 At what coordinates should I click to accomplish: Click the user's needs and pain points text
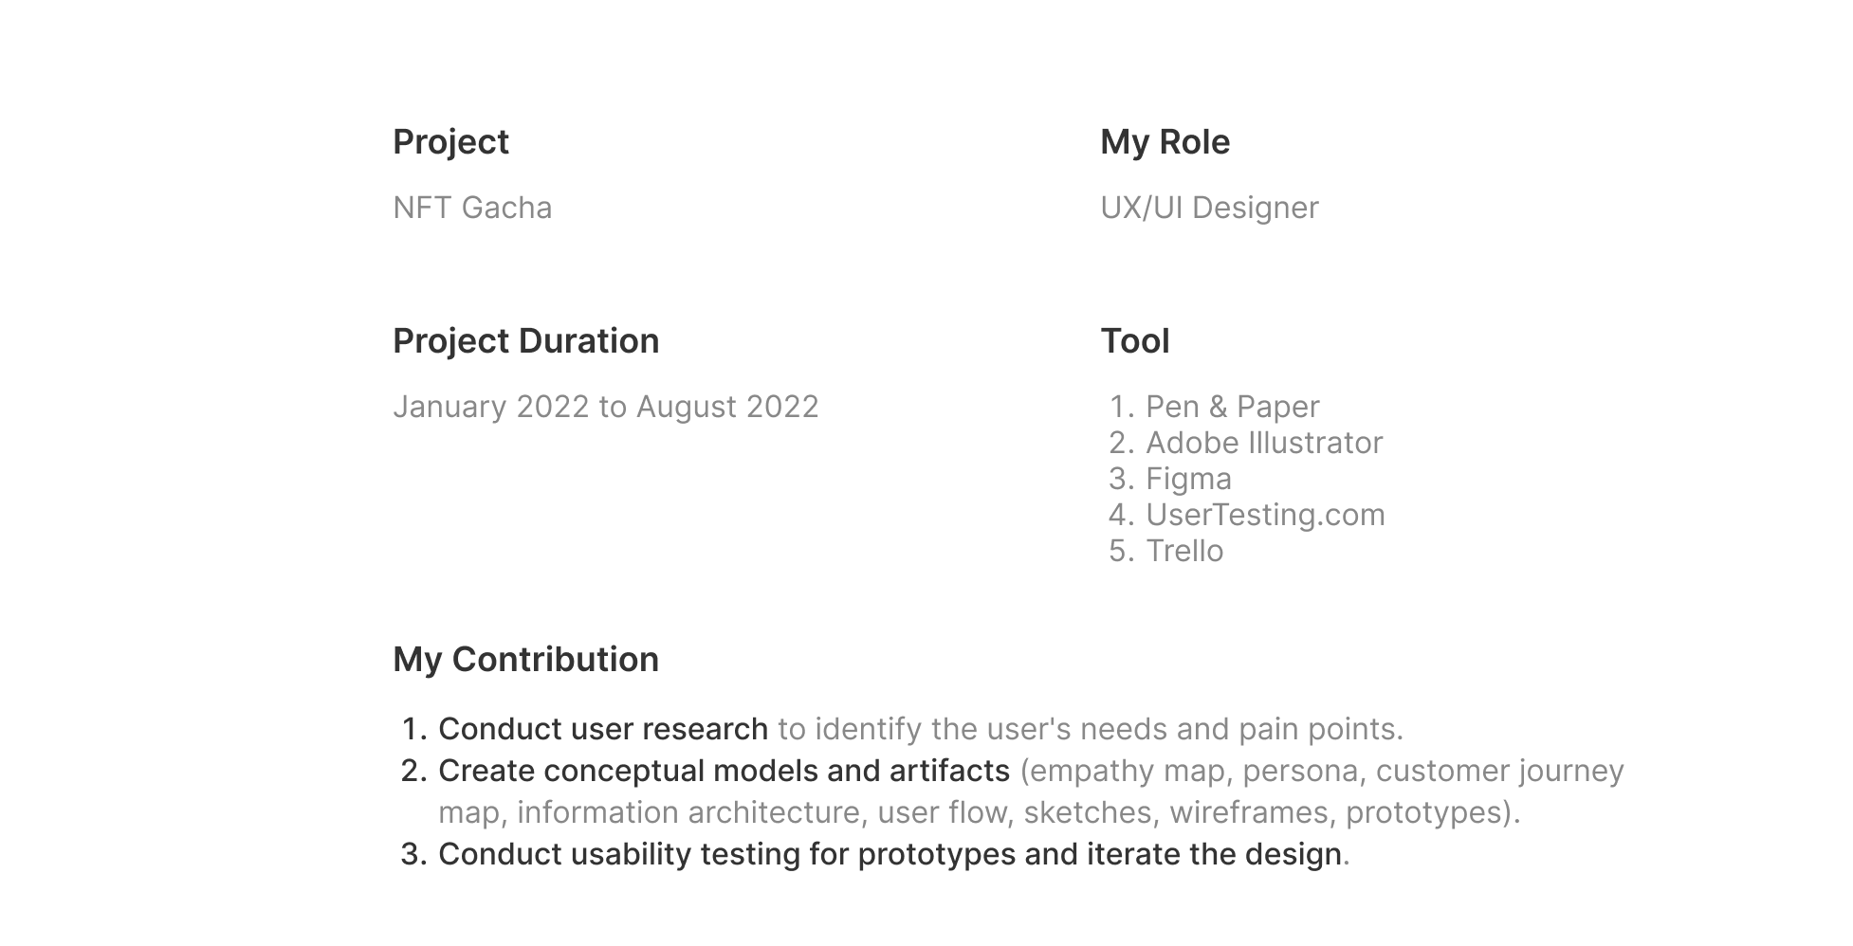[1166, 729]
